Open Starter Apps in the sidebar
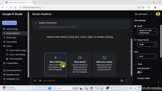This screenshot has width=162, height=91. click(x=11, y=38)
